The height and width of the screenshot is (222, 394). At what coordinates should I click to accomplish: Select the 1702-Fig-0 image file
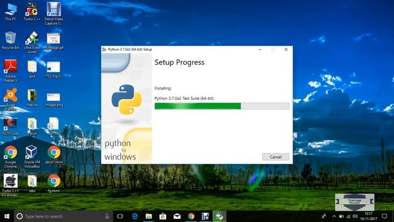pos(54,69)
